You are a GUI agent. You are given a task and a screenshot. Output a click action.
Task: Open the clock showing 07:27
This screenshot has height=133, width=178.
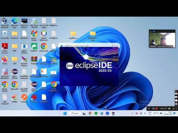tap(169, 113)
